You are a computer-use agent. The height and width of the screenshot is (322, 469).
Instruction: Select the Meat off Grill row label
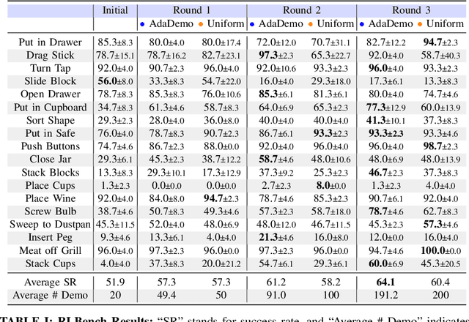coord(55,250)
